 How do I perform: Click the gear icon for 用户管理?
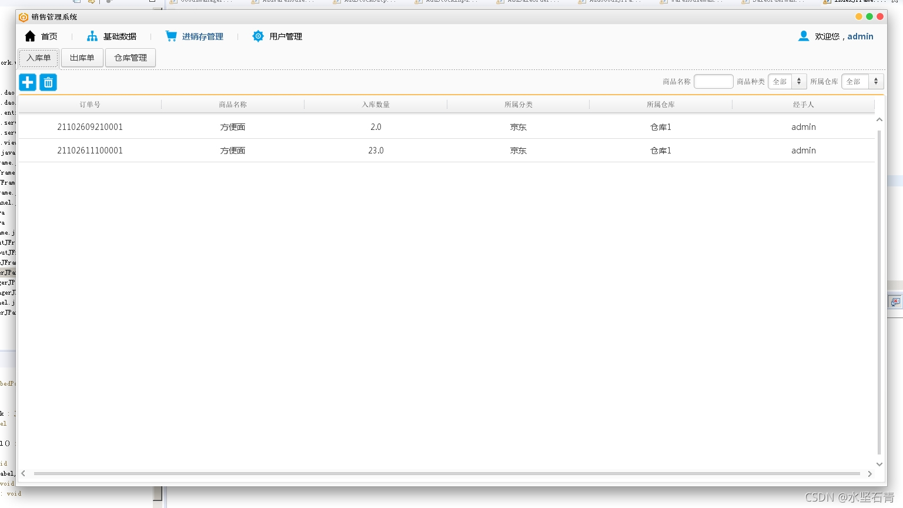pyautogui.click(x=258, y=36)
